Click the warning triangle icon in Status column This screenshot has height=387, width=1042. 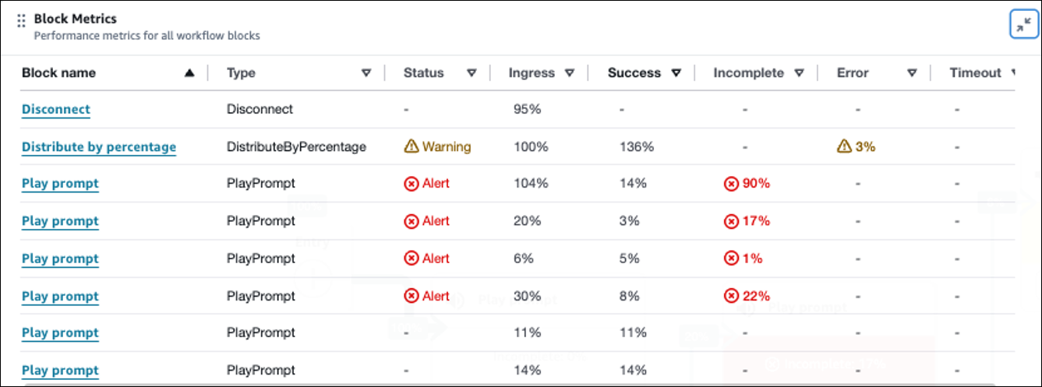412,146
